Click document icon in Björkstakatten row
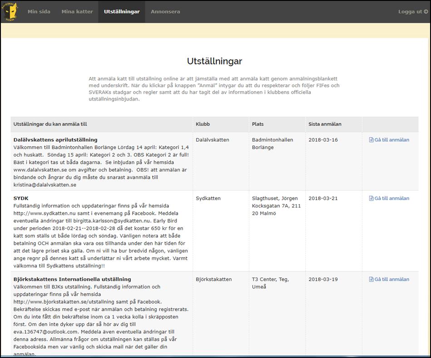 (371, 279)
